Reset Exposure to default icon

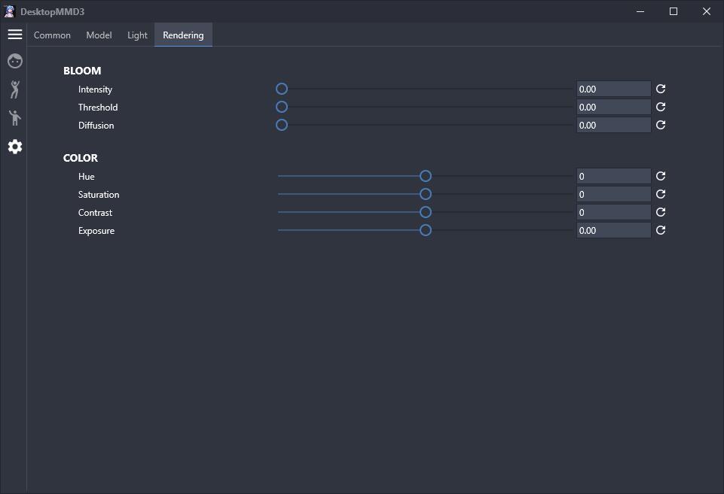point(660,230)
